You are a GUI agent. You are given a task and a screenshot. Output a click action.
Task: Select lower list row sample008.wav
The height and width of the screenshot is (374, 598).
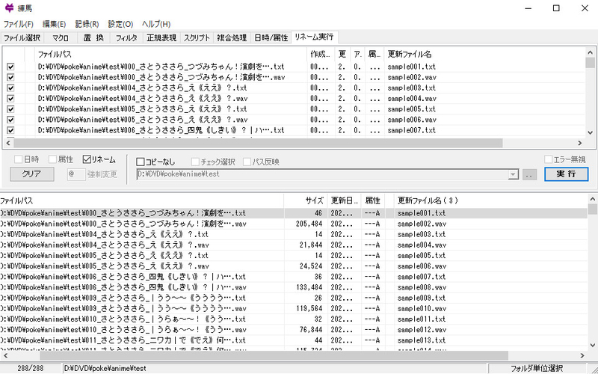tap(294, 287)
